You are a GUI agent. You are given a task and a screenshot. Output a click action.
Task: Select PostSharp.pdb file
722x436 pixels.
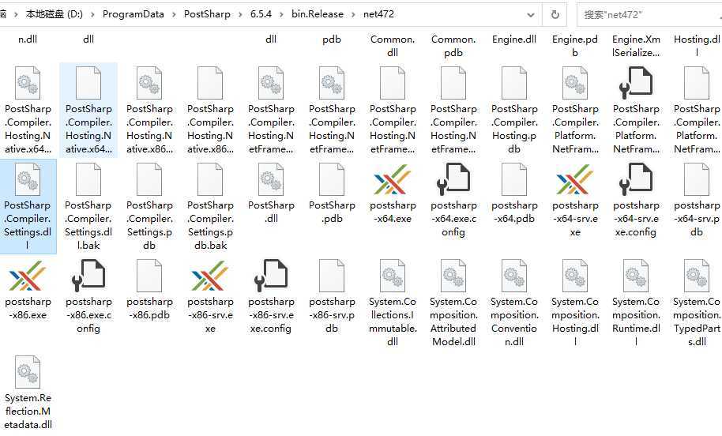click(332, 194)
